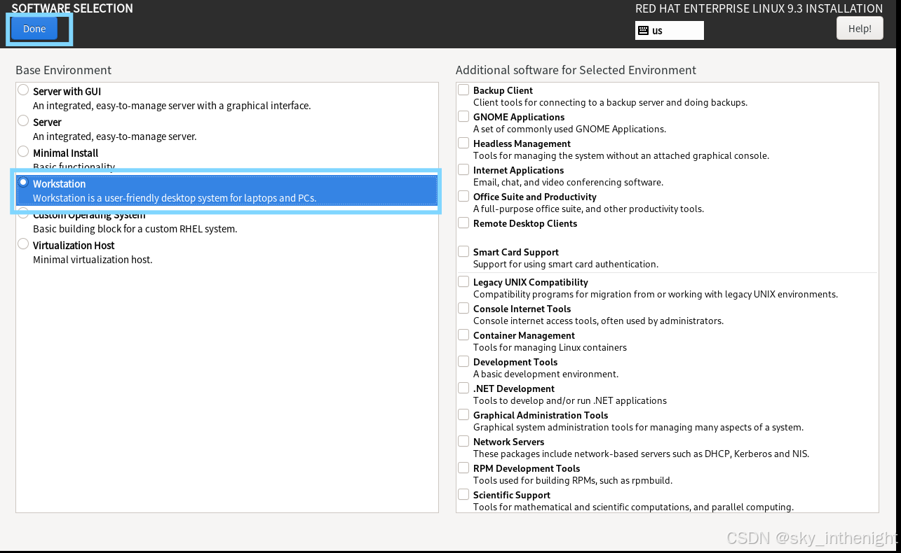901x553 pixels.
Task: Click the 'Minimal Install' label text
Action: (66, 153)
